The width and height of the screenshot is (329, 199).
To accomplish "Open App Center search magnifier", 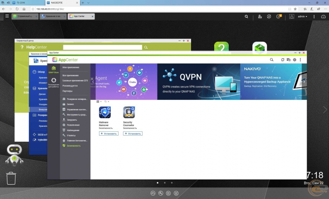I will (271, 60).
